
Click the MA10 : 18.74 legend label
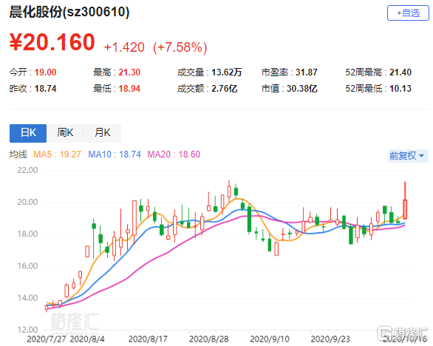click(x=115, y=155)
